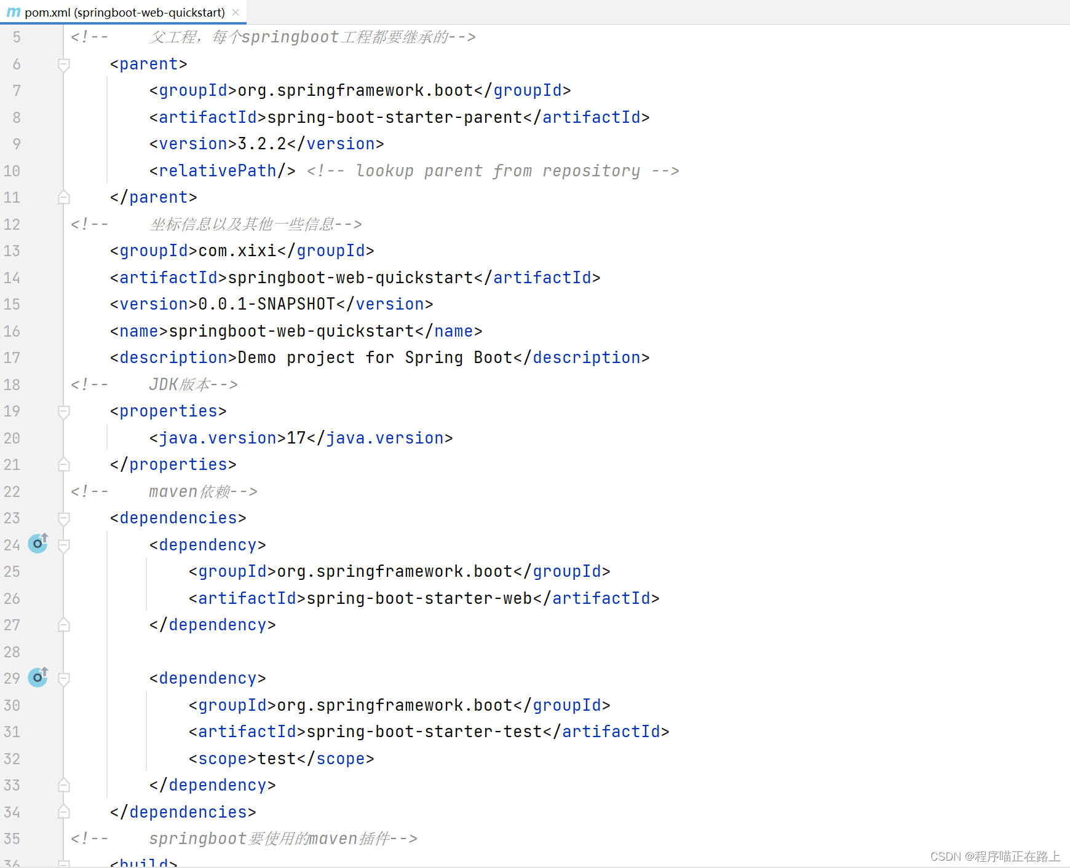The width and height of the screenshot is (1070, 868).
Task: Click the fold marker beside closing properties tag
Action: pos(63,464)
